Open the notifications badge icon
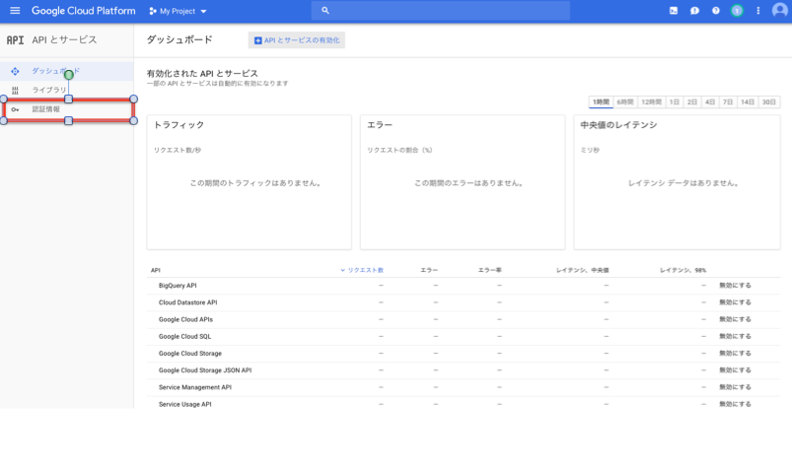The height and width of the screenshot is (466, 792). [x=737, y=11]
